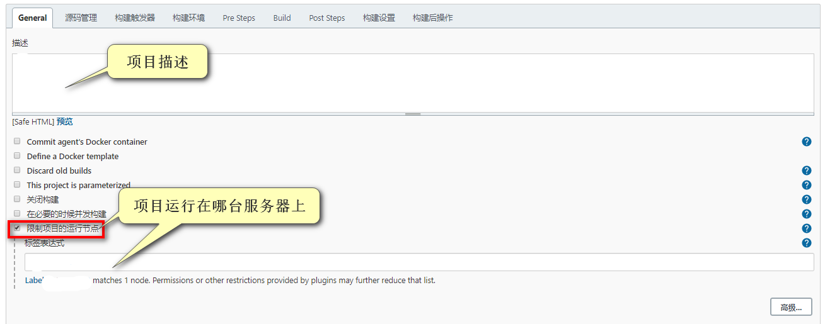The width and height of the screenshot is (825, 324).
Task: Click the 标签表达式 label text
Action: tap(44, 243)
